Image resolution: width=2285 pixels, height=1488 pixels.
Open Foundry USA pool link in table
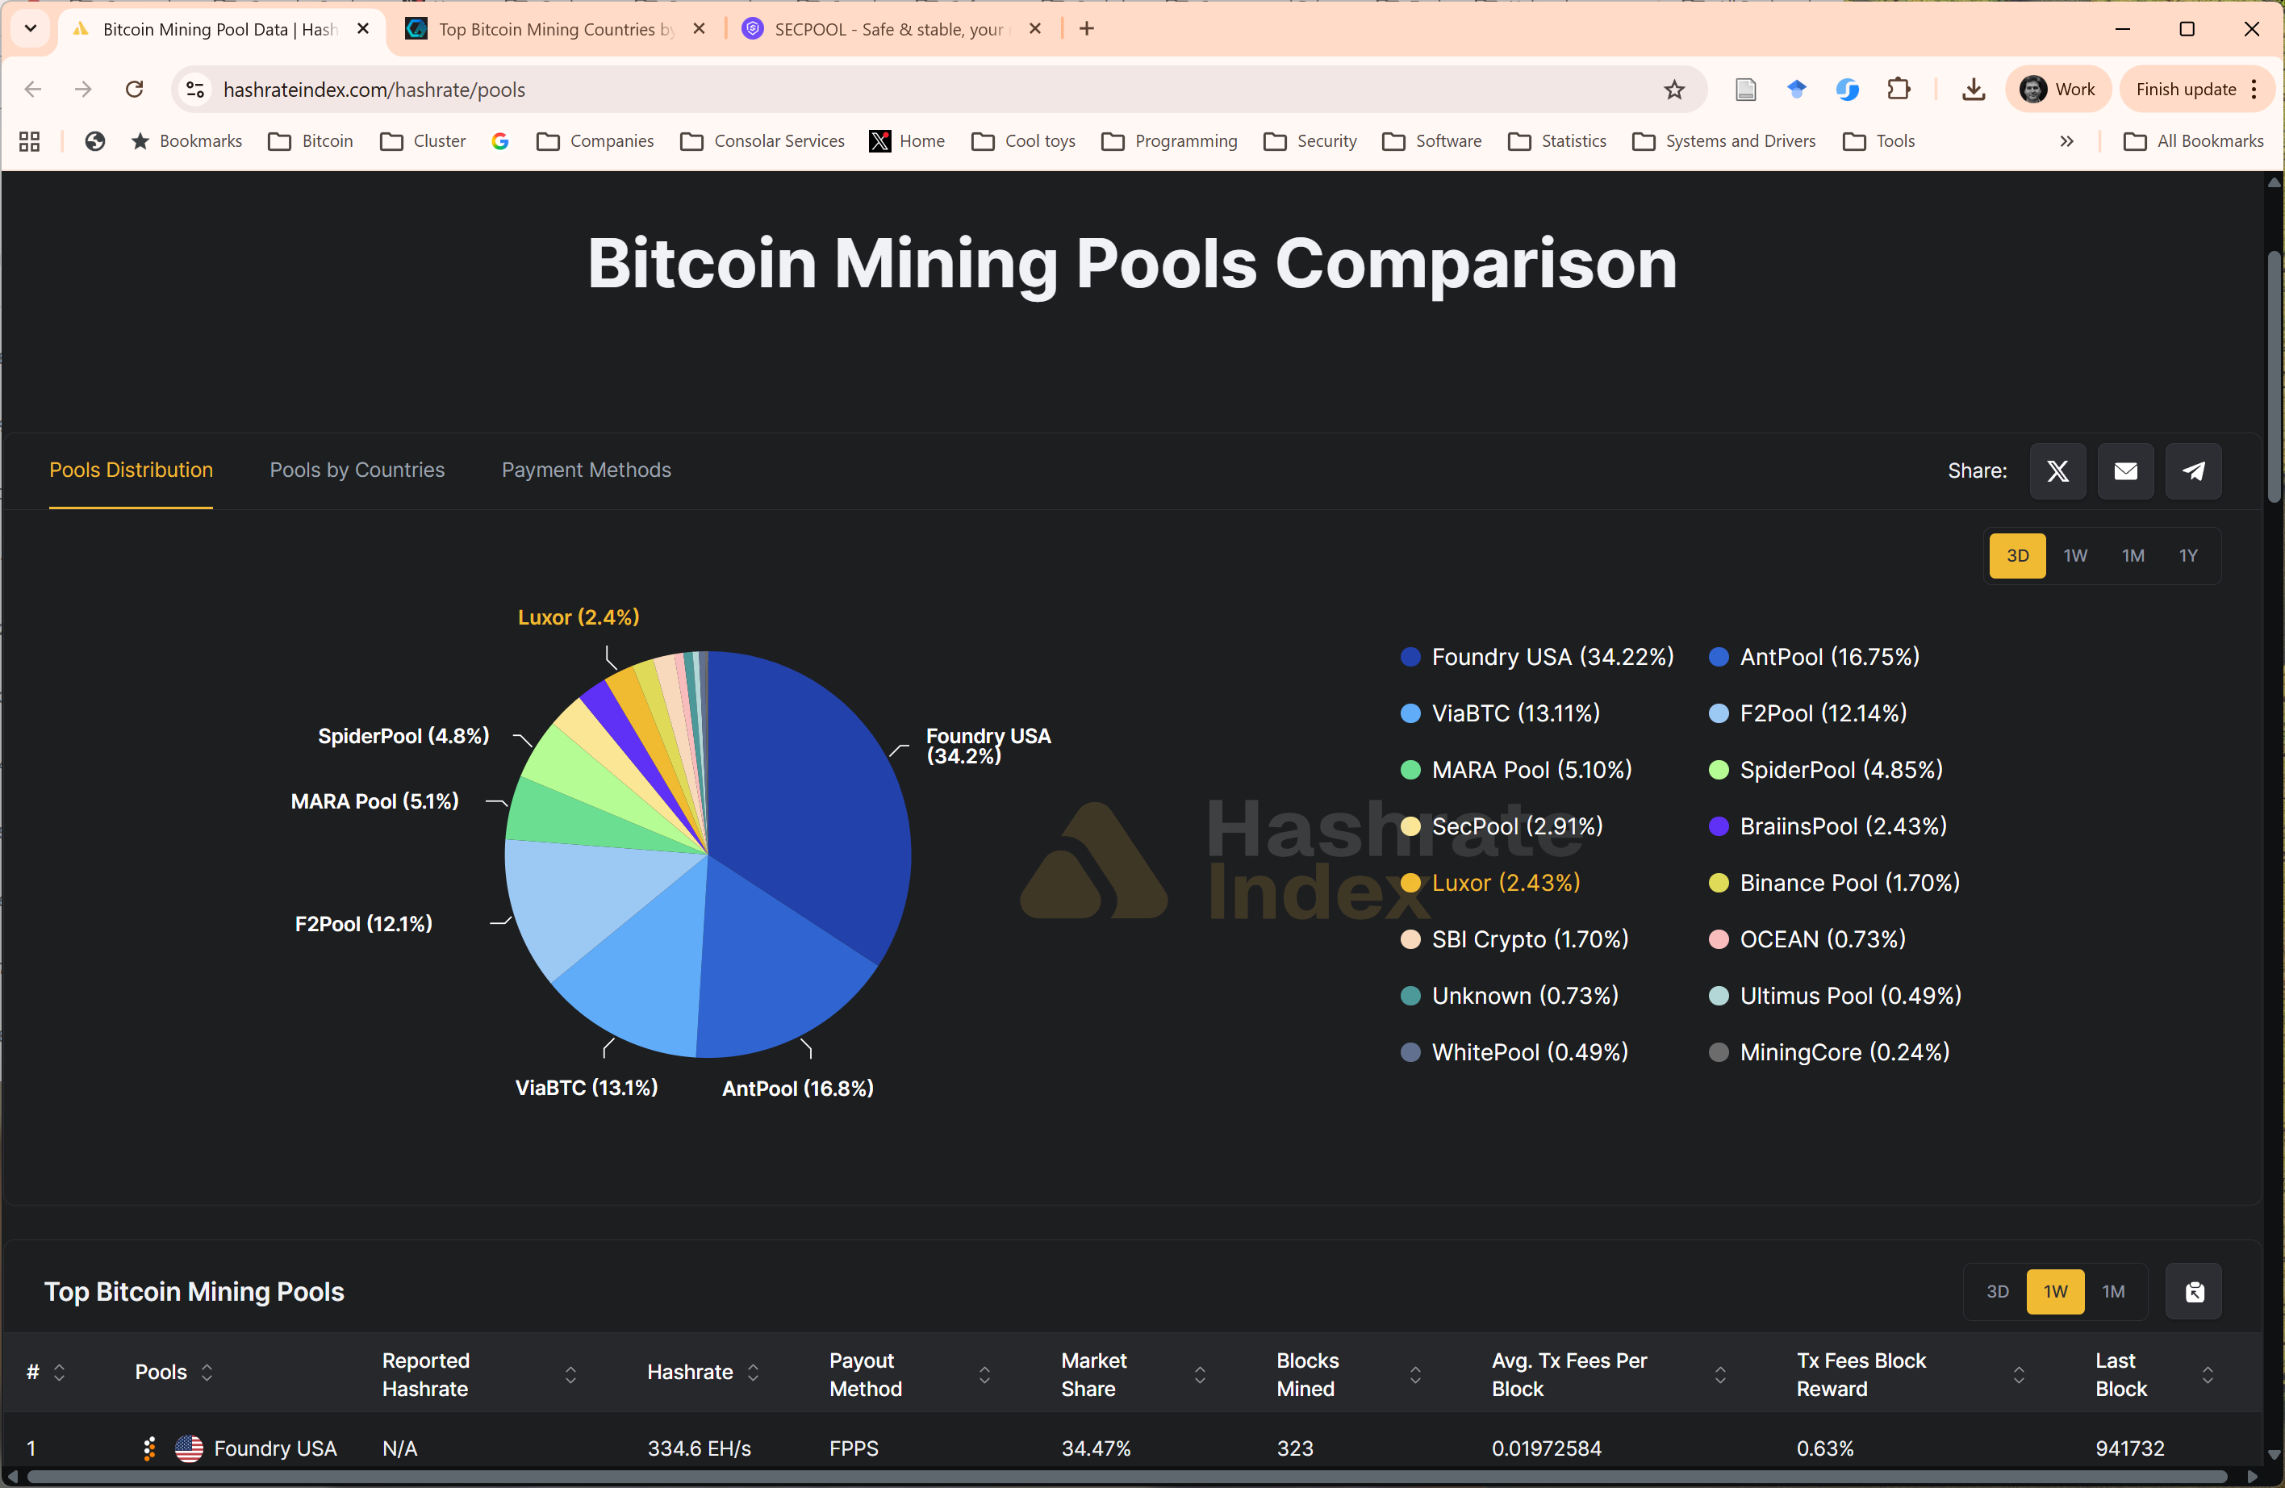[274, 1448]
